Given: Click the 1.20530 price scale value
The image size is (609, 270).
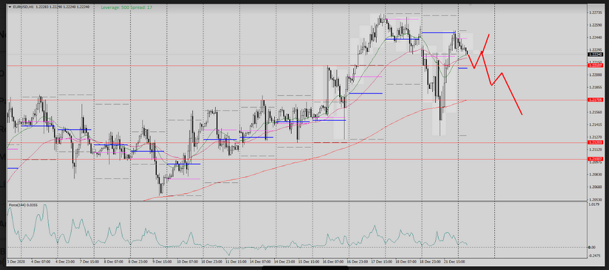Looking at the screenshot, I should [596, 198].
